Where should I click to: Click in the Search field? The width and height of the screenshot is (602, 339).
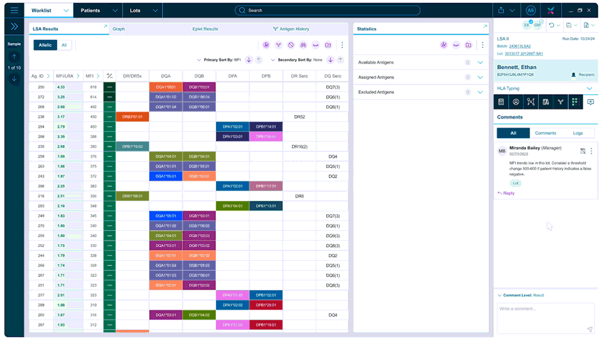pyautogui.click(x=327, y=10)
